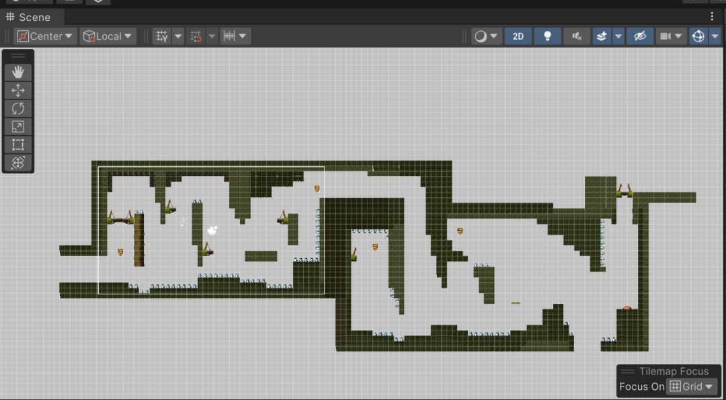Open the snap increment settings dropdown

coord(236,36)
